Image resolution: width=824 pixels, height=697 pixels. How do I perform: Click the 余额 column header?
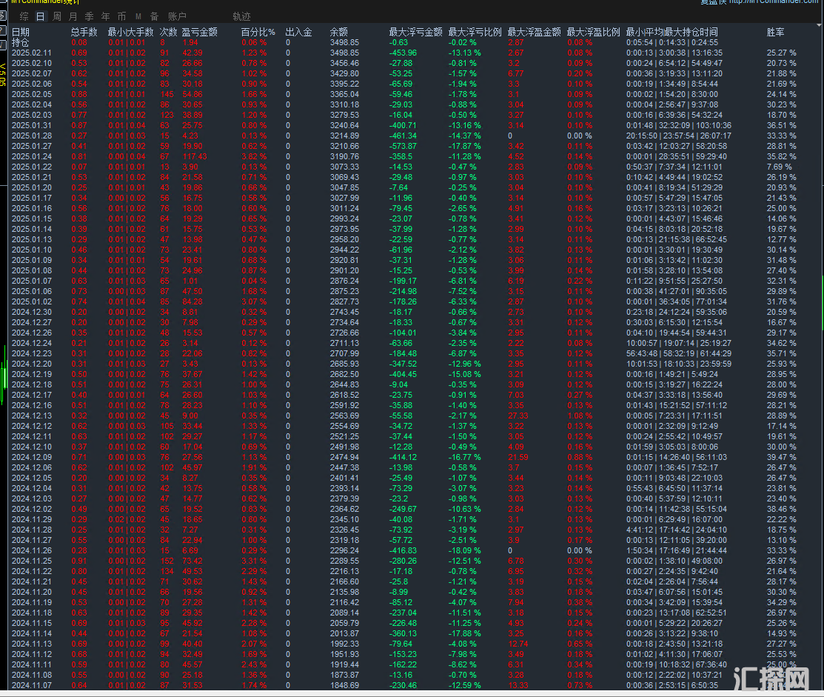point(338,32)
